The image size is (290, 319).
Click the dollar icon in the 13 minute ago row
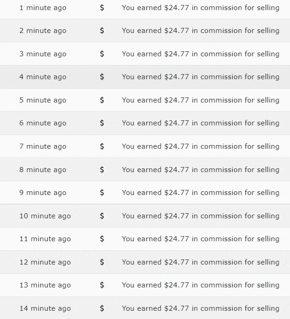coord(102,285)
